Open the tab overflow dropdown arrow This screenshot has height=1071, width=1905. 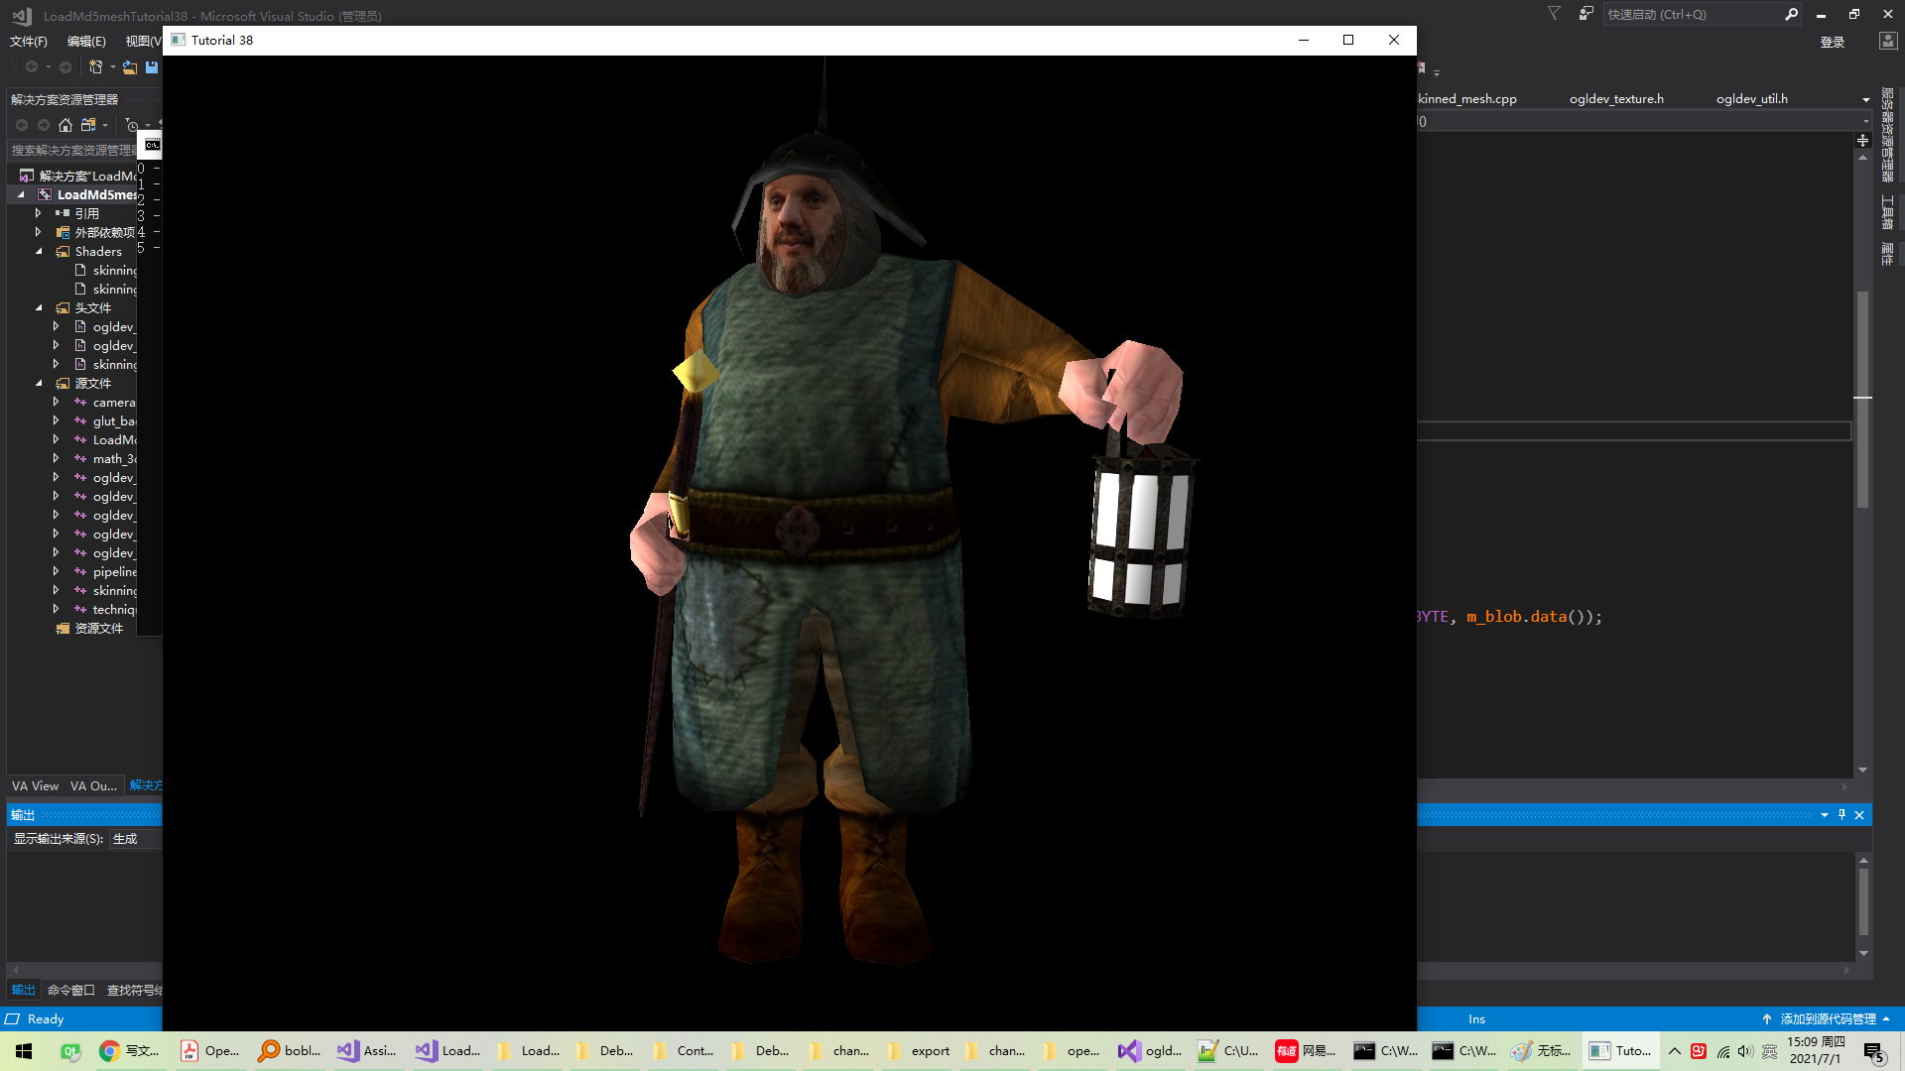(x=1865, y=99)
